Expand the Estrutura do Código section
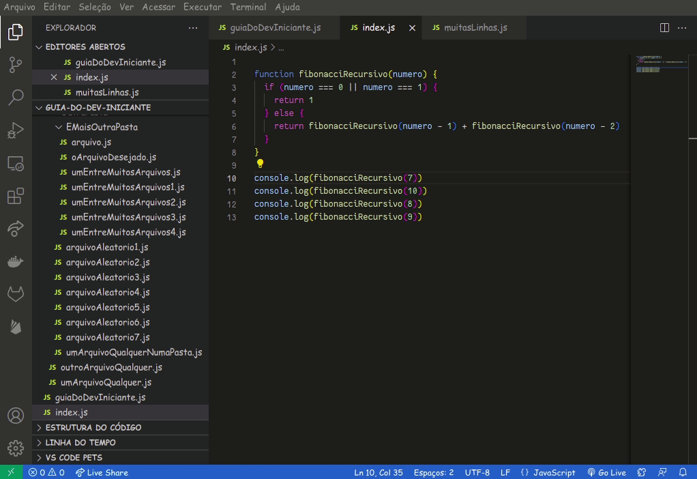This screenshot has width=697, height=479. [x=93, y=428]
